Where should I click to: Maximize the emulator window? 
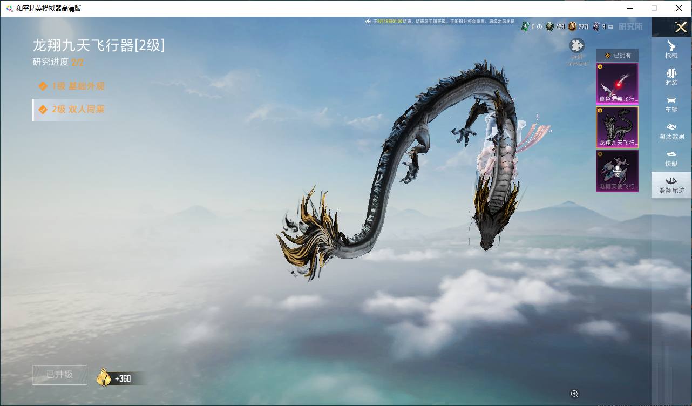tap(654, 8)
